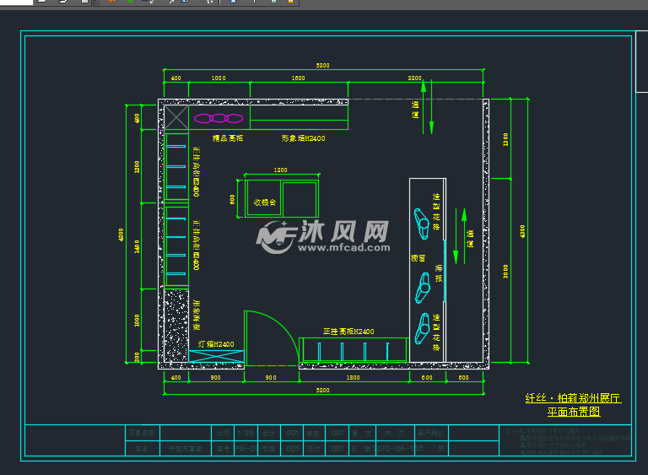Screen dimensions: 648x475
Task: Click the 平面布置图 subtitle under the title
Action: click(574, 412)
